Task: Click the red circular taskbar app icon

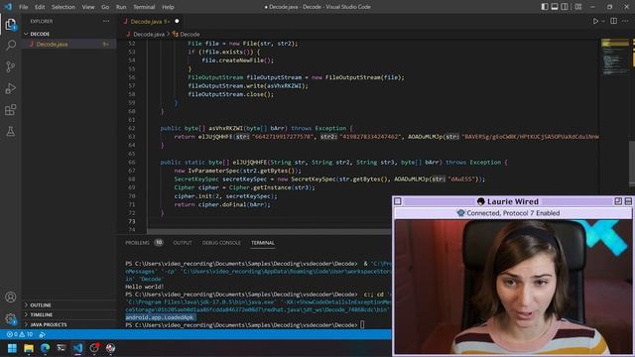Action: [94, 348]
